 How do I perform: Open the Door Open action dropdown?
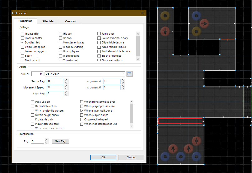[x=123, y=74]
